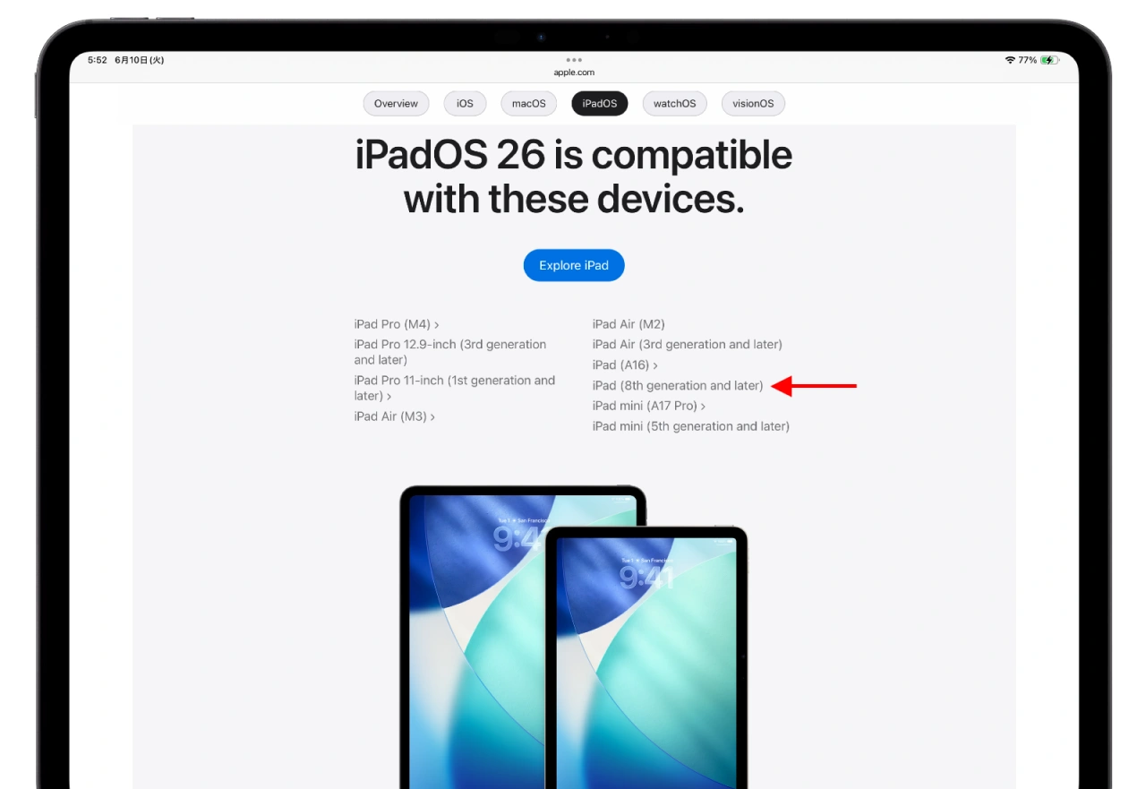
Task: Open the iPad (A16) link
Action: [625, 365]
